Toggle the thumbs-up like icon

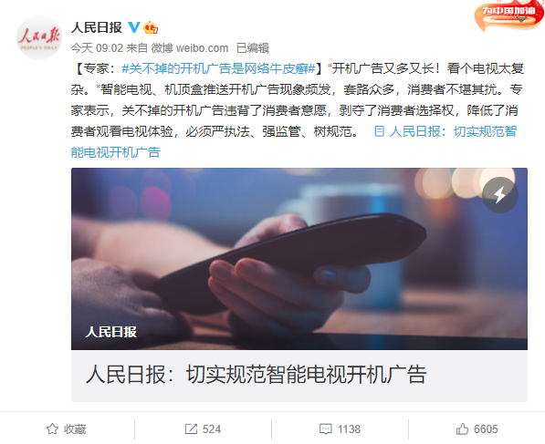coord(462,429)
